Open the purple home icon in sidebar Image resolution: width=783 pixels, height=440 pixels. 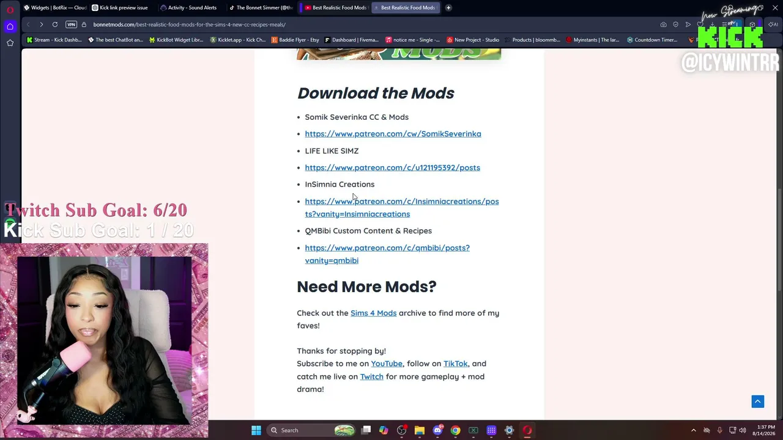[x=10, y=26]
